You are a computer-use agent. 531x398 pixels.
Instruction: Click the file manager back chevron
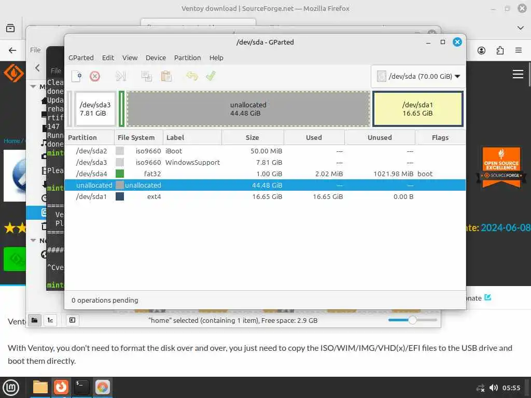tap(37, 68)
